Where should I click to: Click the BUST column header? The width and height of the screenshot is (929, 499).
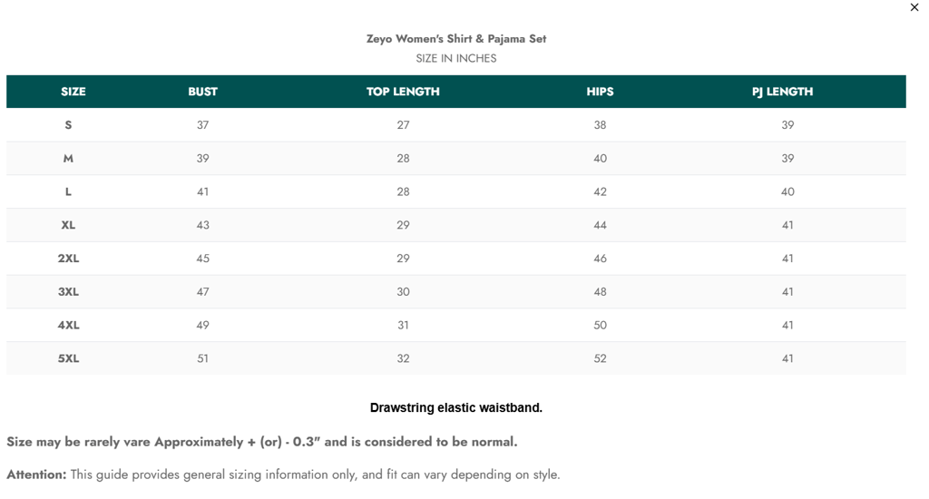pos(202,92)
